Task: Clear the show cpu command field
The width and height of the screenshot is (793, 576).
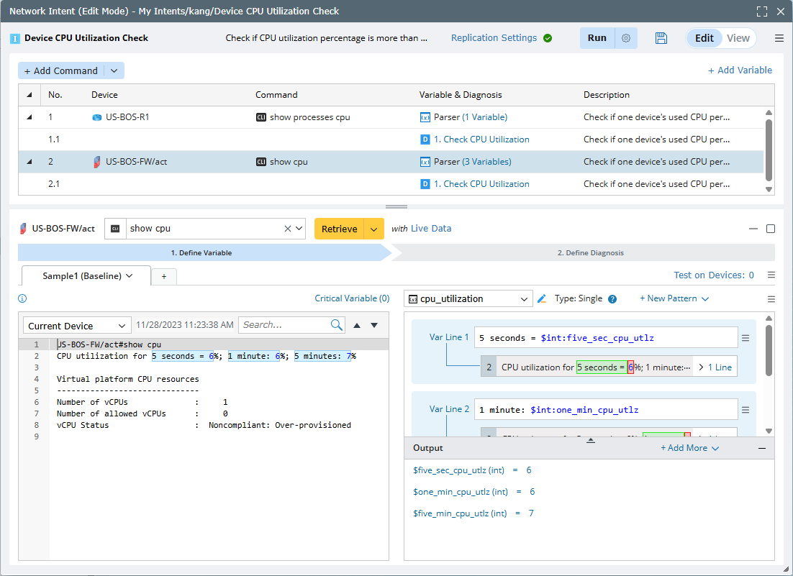Action: (288, 229)
